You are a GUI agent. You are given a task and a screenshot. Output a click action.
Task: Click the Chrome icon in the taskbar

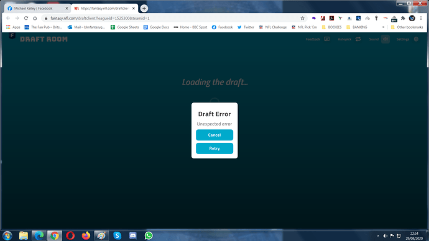pos(55,235)
